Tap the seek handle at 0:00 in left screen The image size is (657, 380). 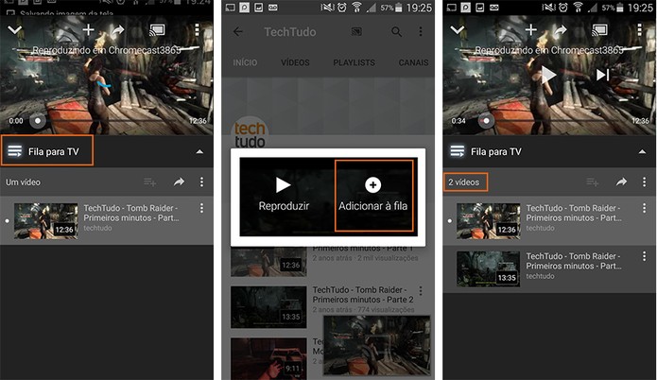[38, 121]
